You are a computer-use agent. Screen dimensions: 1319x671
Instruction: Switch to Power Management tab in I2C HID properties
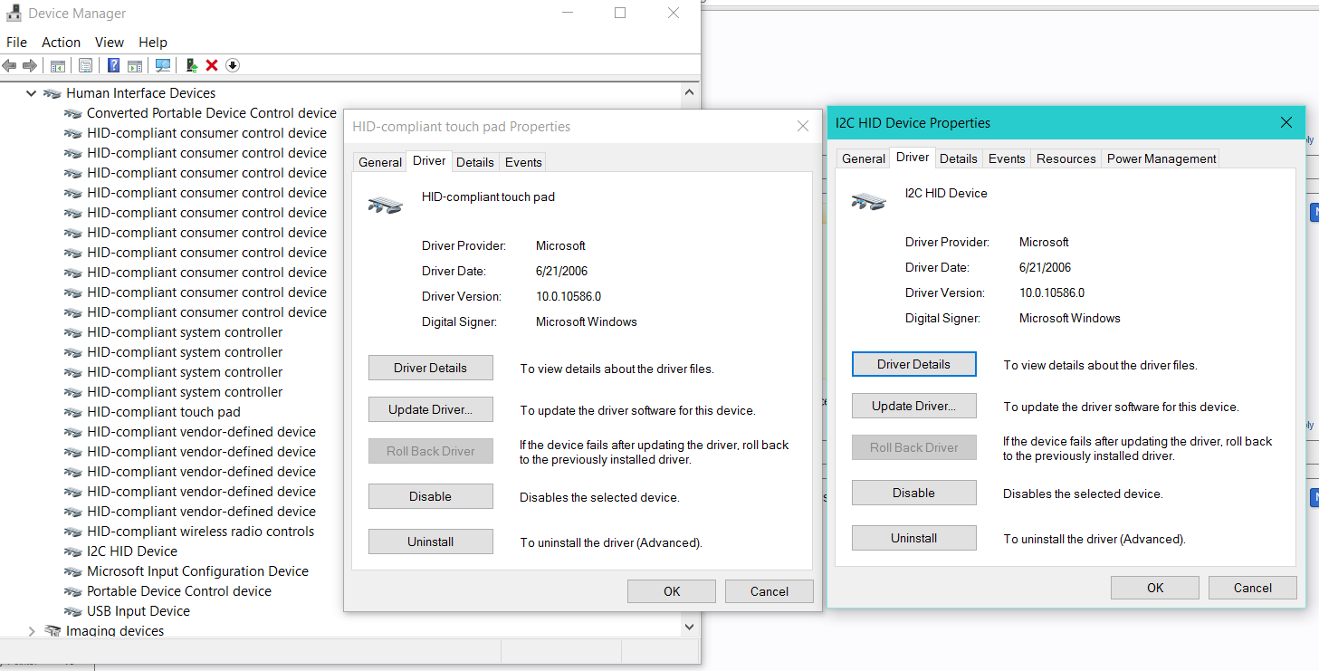click(1161, 158)
